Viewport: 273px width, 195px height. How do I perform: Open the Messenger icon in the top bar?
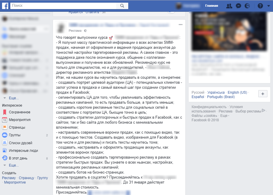(238, 6)
